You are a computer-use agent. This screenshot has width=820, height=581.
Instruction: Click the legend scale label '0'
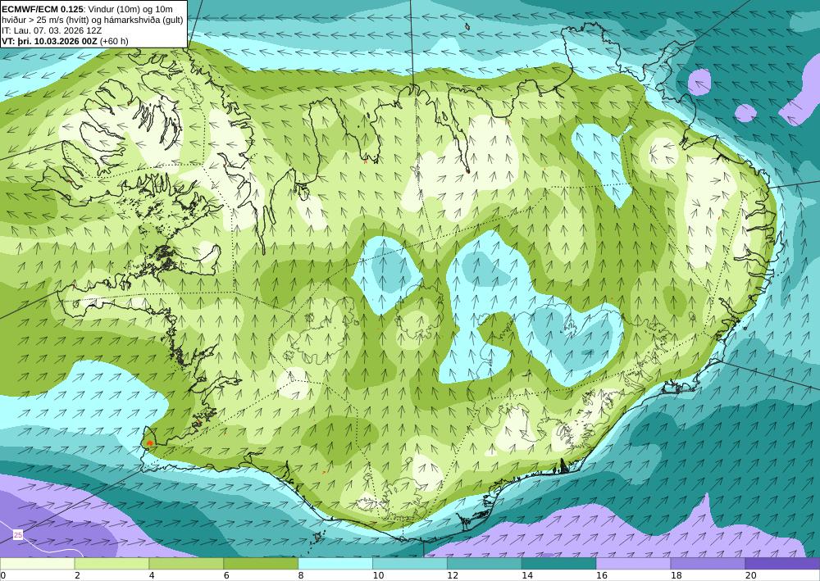pos(2,575)
